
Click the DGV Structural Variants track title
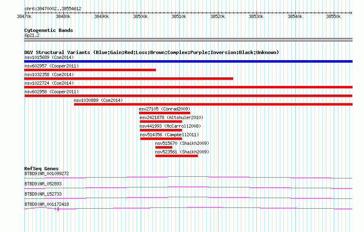[152, 52]
